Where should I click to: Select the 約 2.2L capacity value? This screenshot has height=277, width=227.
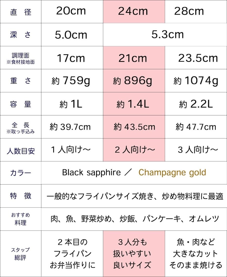(196, 104)
